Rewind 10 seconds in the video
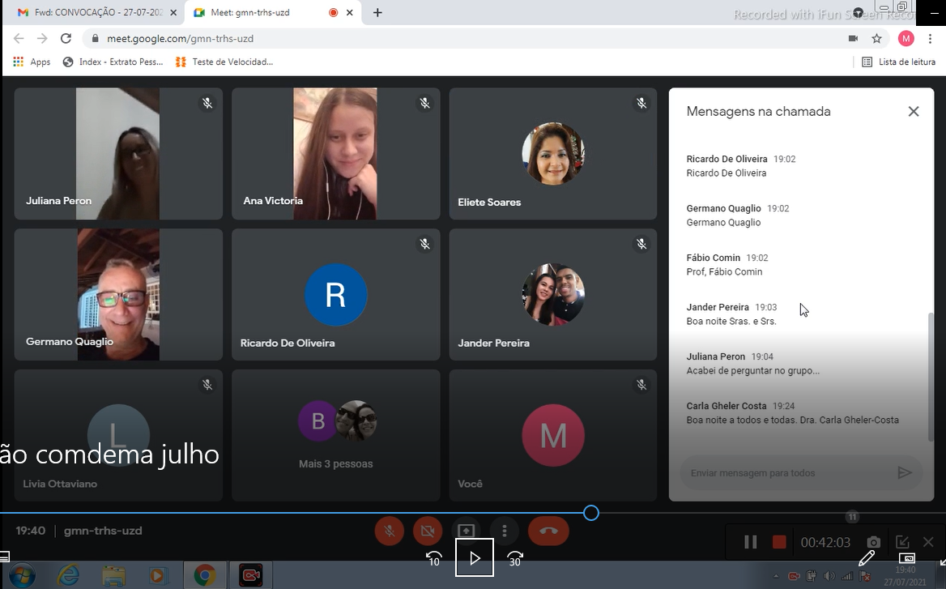Screen dimensions: 946x589 pyautogui.click(x=434, y=558)
